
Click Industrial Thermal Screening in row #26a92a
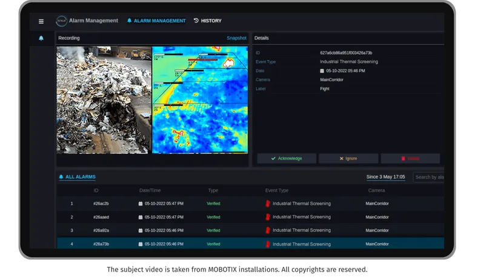302,230
